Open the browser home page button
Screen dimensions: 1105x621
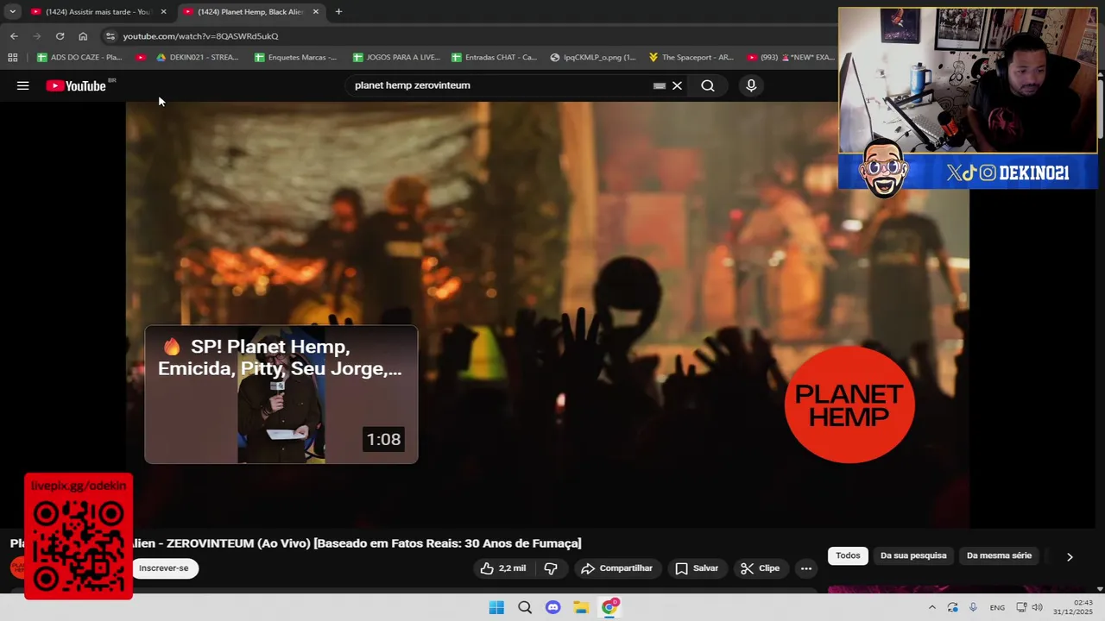83,36
